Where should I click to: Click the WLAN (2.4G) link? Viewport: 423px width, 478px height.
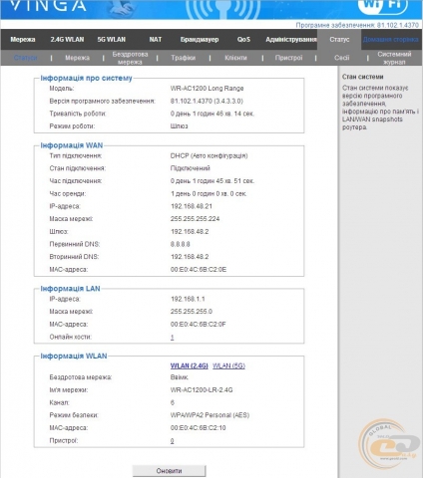click(x=190, y=365)
